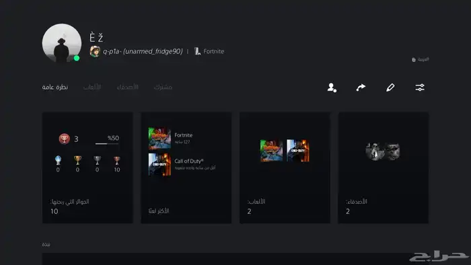Open the friend request profile icon

[x=332, y=87]
